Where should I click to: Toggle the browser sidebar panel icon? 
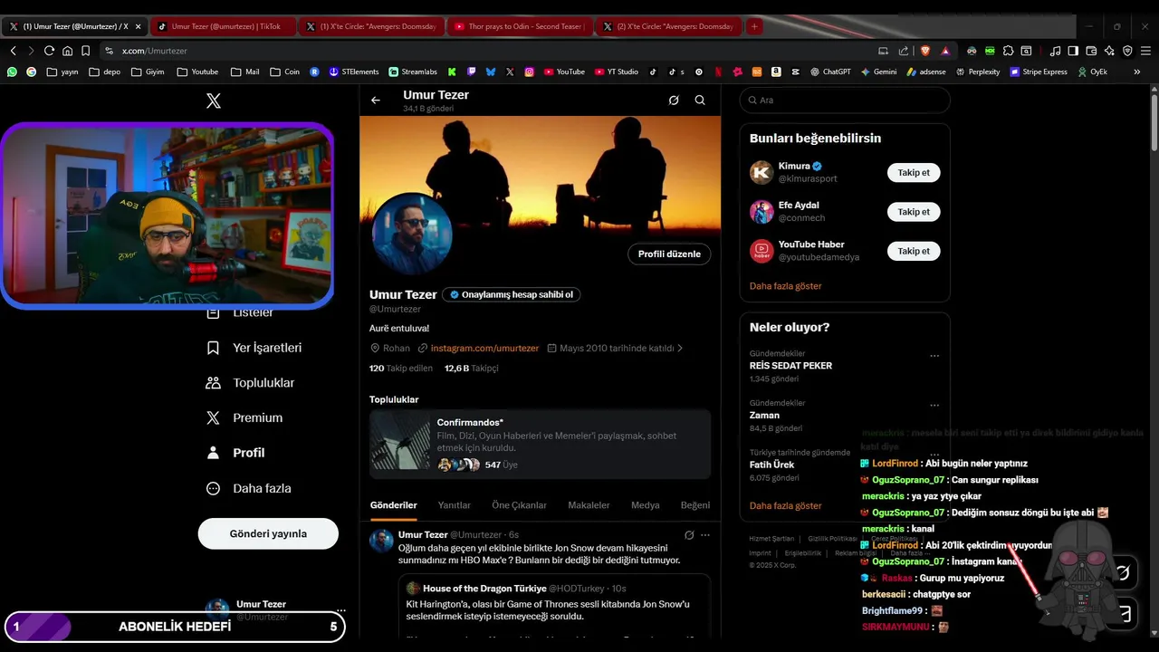tap(1073, 51)
